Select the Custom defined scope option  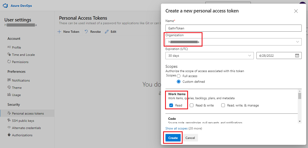[x=179, y=82]
